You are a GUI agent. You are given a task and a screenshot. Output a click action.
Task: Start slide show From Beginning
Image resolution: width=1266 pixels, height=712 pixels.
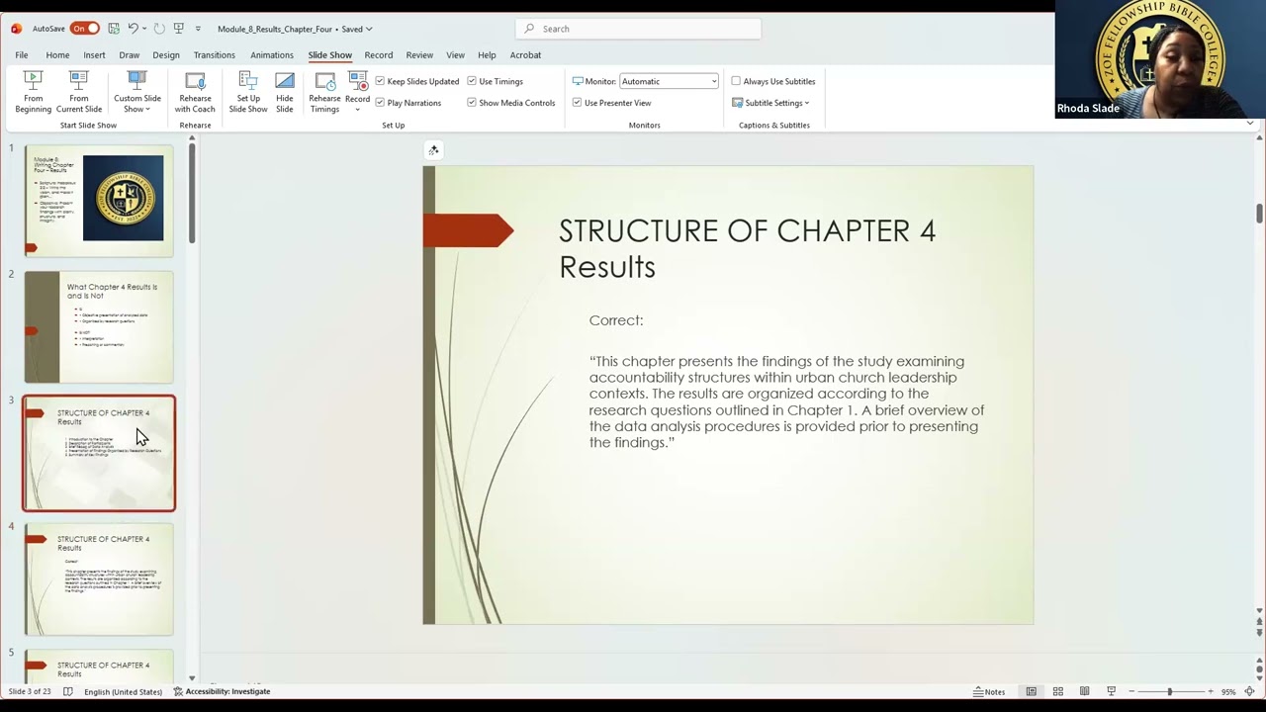(33, 92)
